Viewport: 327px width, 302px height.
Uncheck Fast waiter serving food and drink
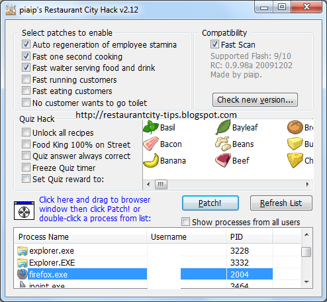click(x=26, y=68)
